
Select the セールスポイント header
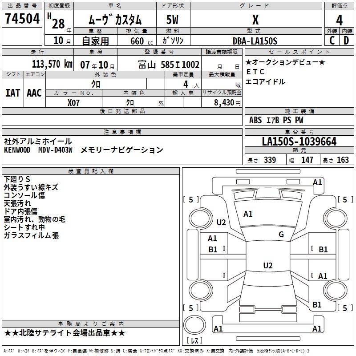(299, 52)
